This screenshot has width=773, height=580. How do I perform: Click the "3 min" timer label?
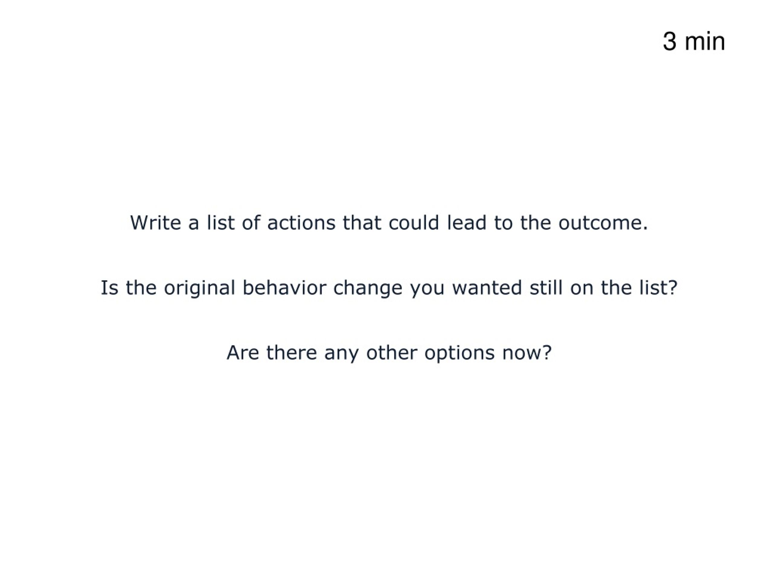(x=694, y=42)
